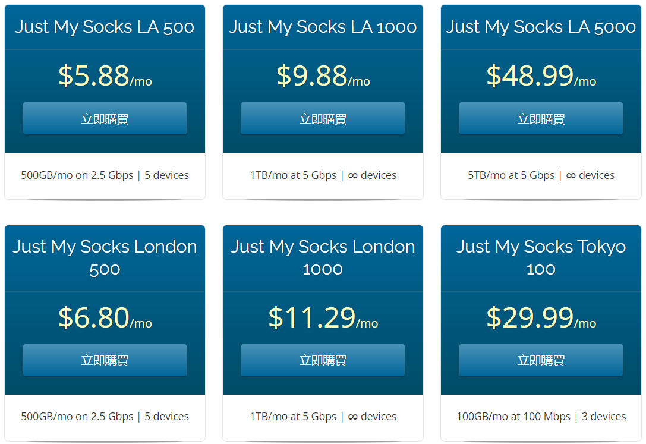Select the infinity symbol in London 1000 card

coord(353,417)
